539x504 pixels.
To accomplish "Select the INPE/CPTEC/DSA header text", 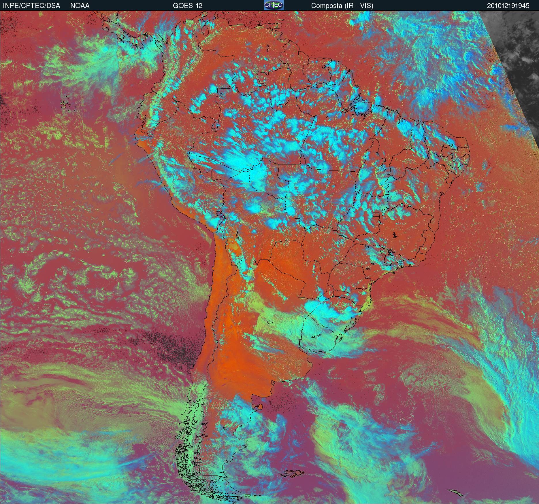I will click(x=31, y=6).
